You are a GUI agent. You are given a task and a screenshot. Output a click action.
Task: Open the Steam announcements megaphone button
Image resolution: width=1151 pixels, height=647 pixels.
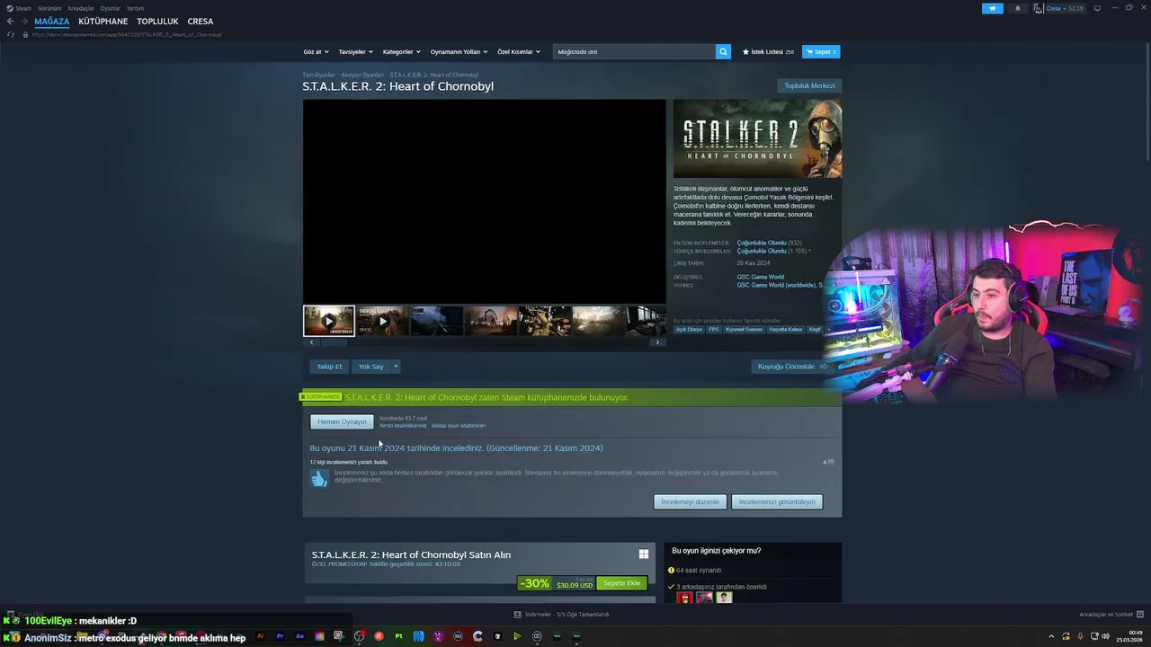[x=993, y=8]
